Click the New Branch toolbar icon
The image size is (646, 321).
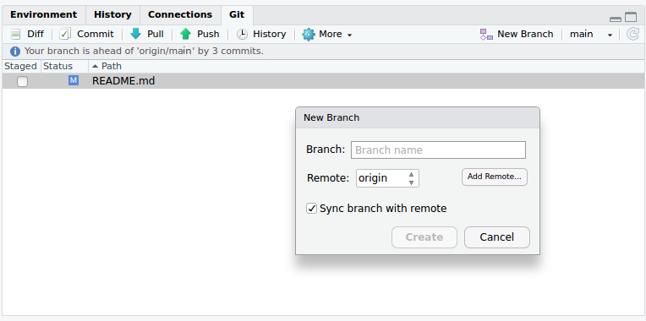[x=517, y=34]
